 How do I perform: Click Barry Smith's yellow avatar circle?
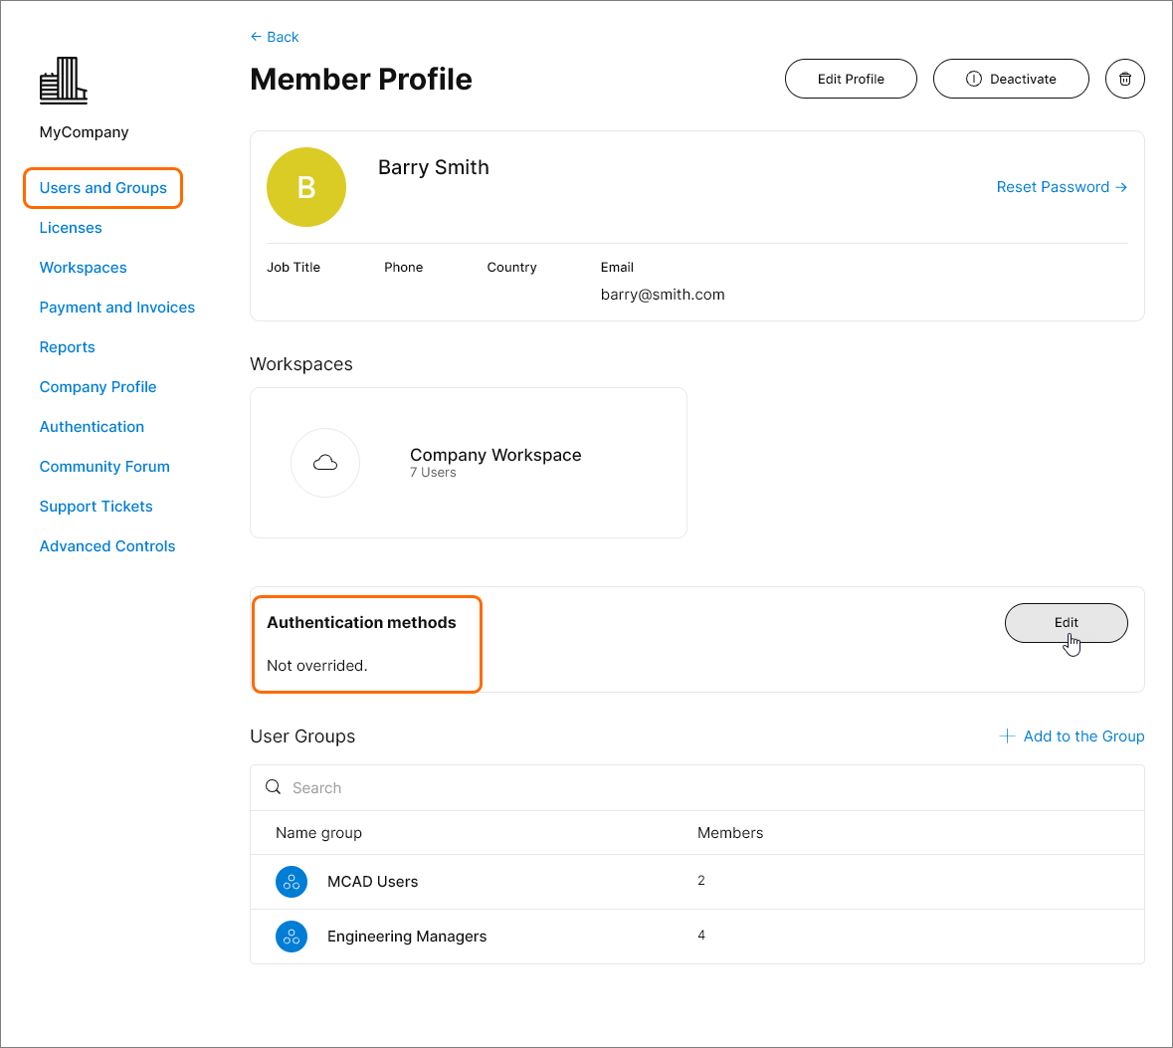point(306,187)
